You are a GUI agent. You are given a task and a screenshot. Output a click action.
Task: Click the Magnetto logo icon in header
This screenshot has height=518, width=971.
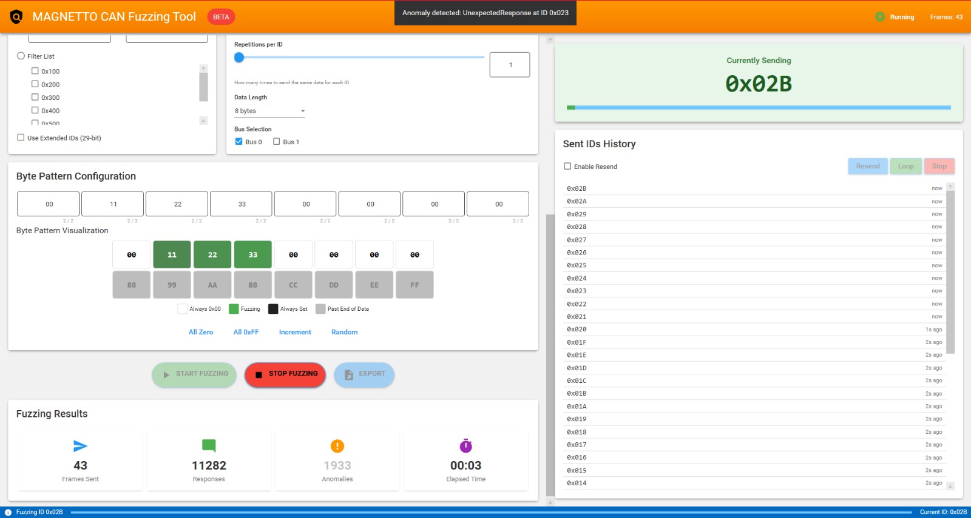16,17
